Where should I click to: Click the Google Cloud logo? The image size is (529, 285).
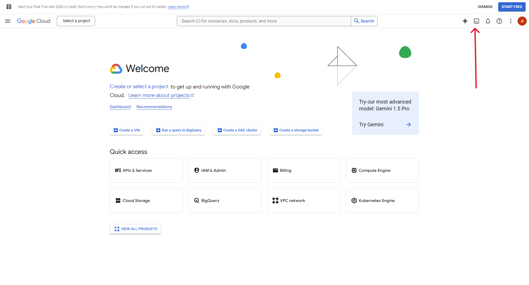click(34, 21)
